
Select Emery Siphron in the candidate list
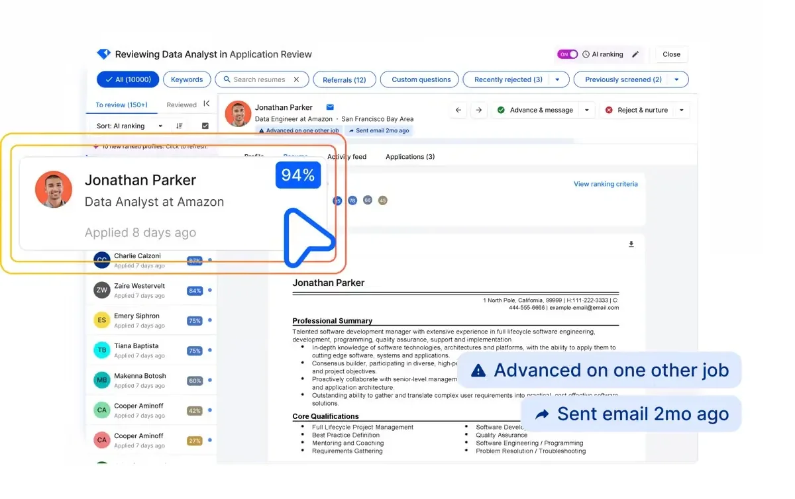(152, 320)
